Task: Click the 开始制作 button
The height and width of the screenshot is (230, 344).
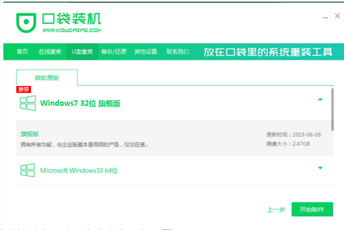Action: pyautogui.click(x=312, y=209)
